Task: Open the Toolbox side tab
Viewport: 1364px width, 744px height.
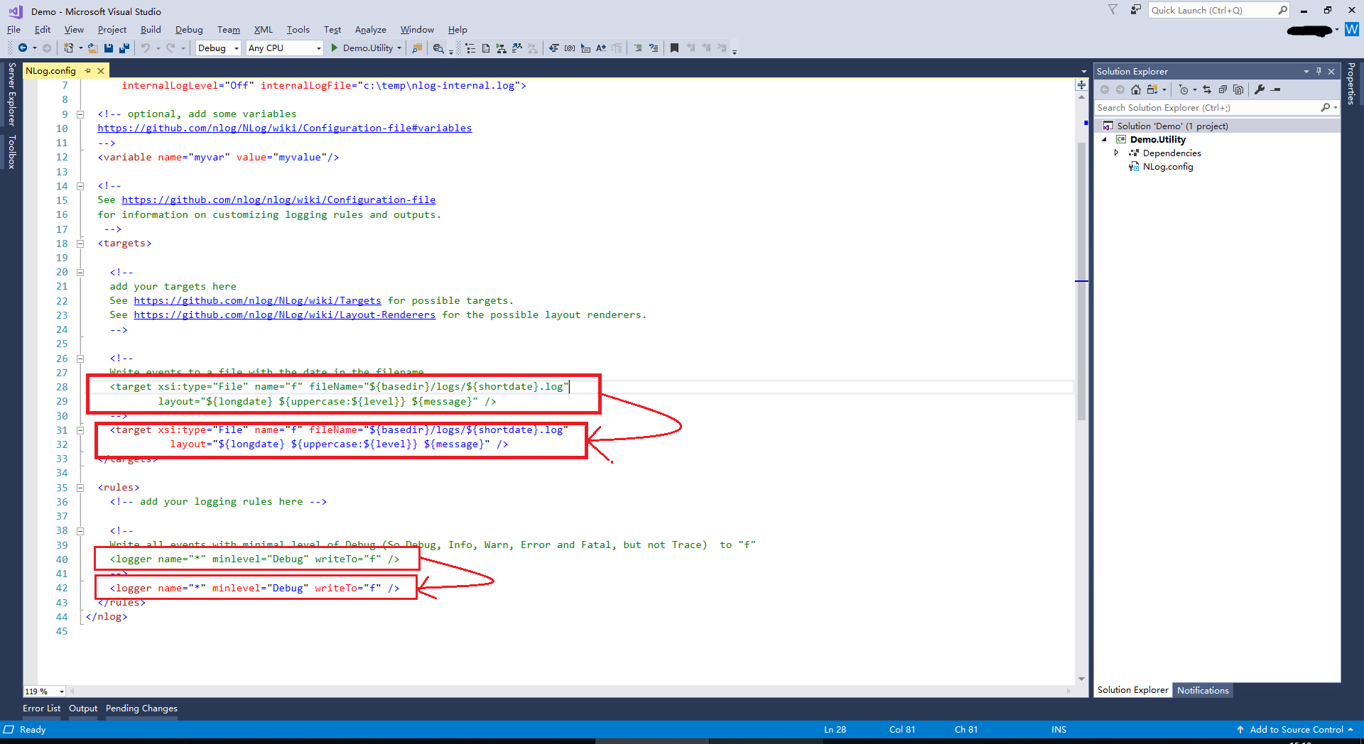Action: coord(11,152)
